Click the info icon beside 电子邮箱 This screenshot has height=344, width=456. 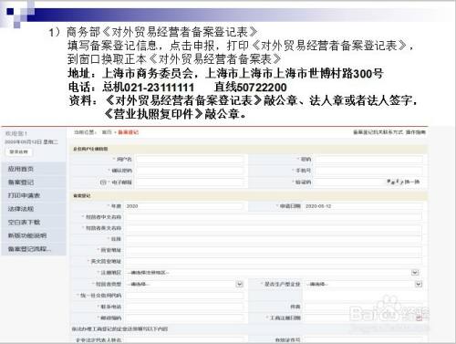[103, 182]
